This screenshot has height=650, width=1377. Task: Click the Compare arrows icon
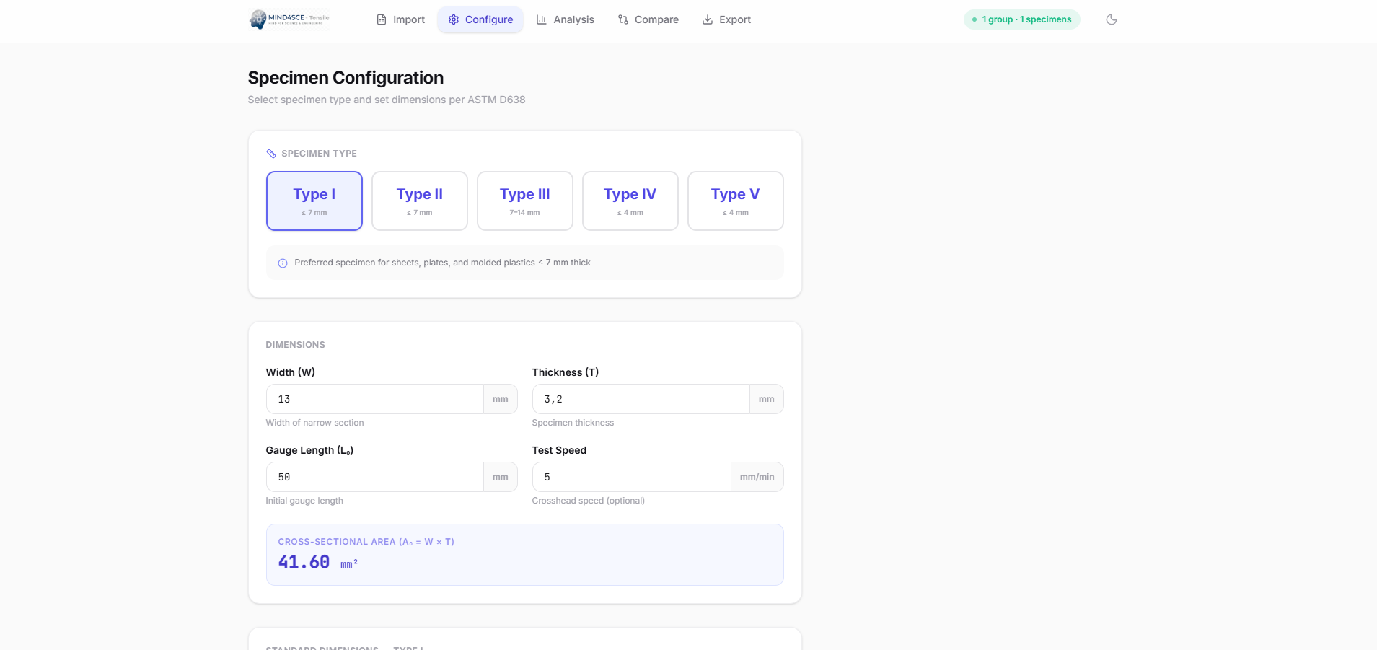pos(623,19)
